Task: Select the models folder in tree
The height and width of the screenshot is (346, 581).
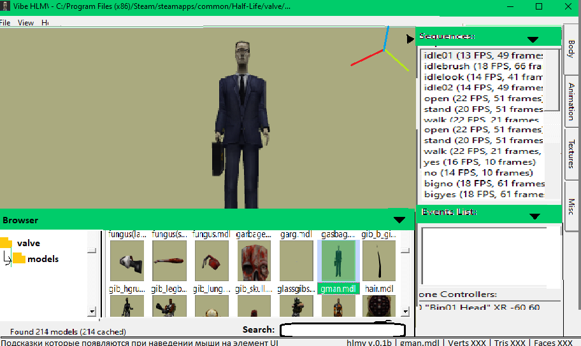Action: pyautogui.click(x=43, y=259)
